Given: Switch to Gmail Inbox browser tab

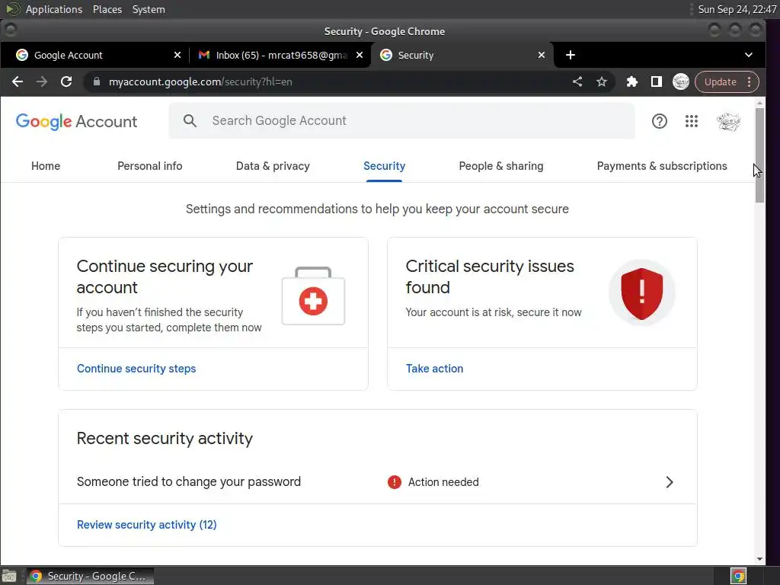Looking at the screenshot, I should tap(278, 55).
